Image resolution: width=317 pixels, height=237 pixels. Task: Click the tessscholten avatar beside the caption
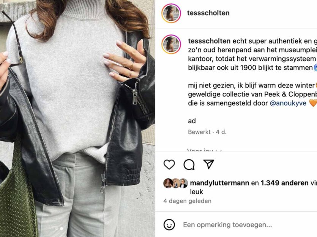pos(171,44)
